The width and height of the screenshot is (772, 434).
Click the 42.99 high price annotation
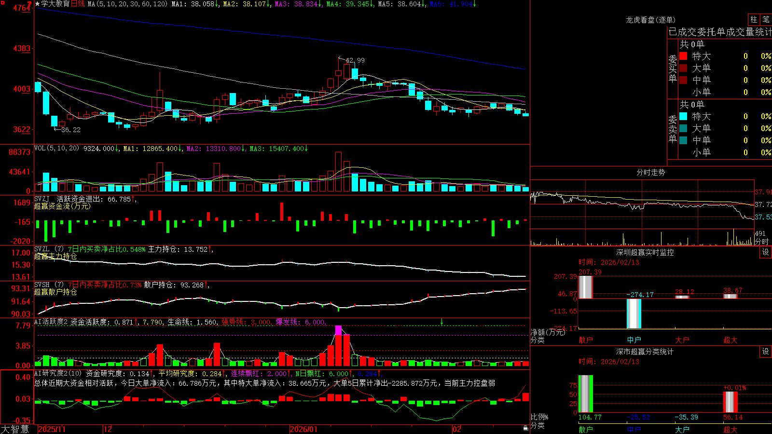click(x=355, y=60)
